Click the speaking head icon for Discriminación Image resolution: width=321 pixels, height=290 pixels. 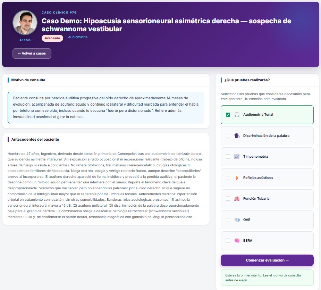pyautogui.click(x=237, y=136)
